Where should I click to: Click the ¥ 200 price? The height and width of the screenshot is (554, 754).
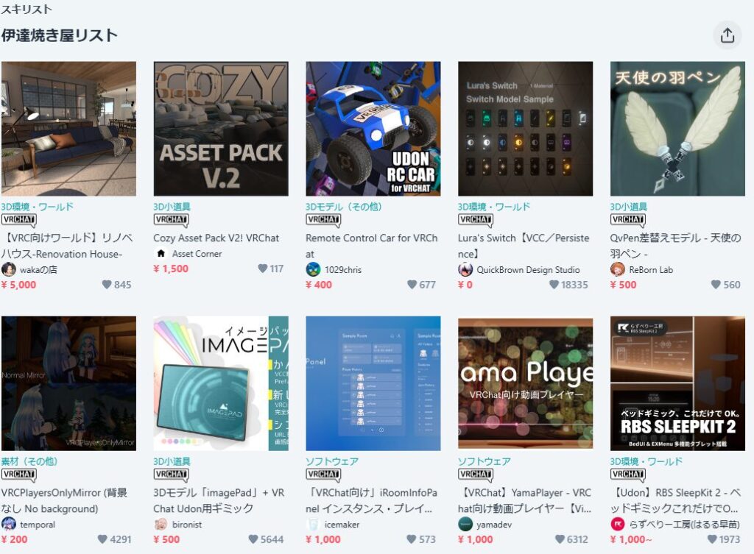[15, 539]
